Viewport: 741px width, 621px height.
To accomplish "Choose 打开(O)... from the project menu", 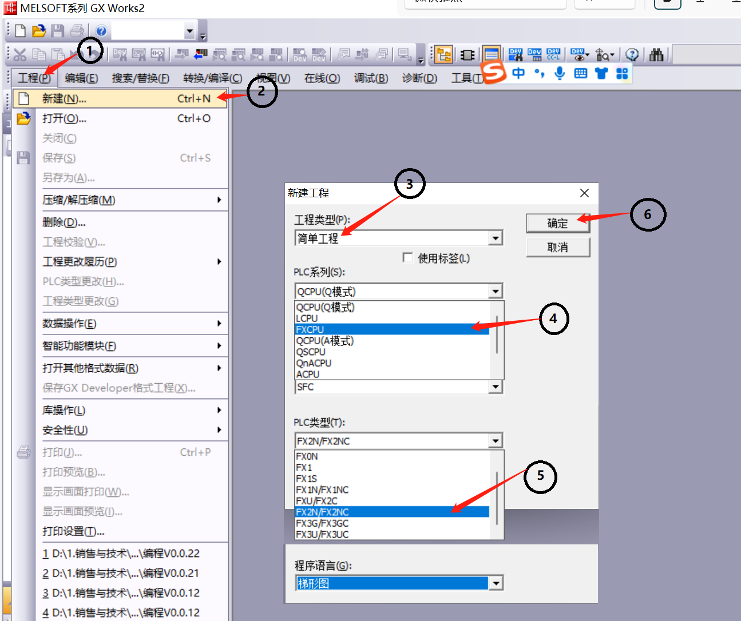I will pos(120,118).
